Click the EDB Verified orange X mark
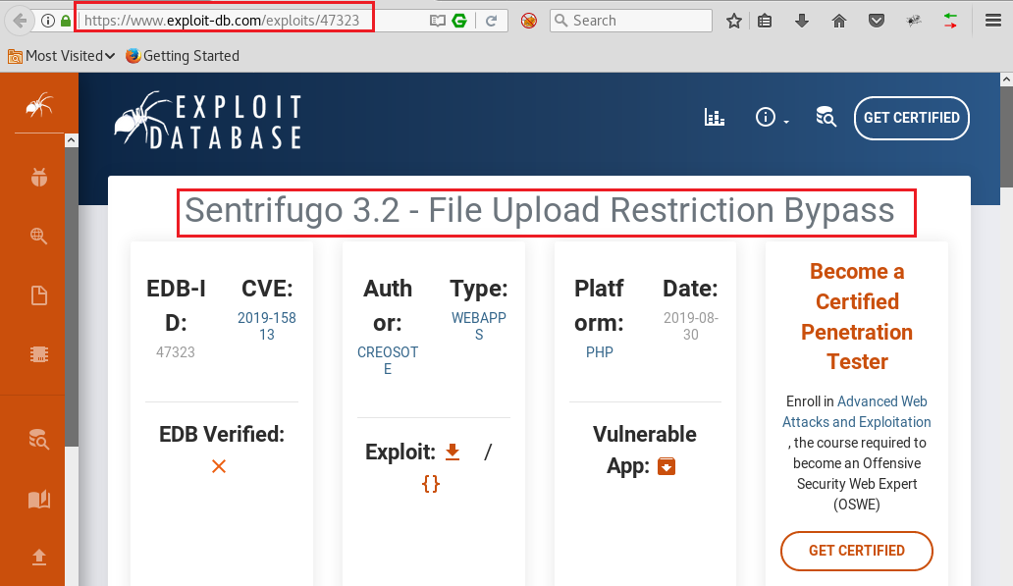The height and width of the screenshot is (586, 1013). 219,466
